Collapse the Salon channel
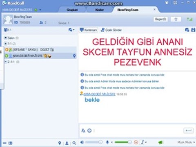 [6, 38]
